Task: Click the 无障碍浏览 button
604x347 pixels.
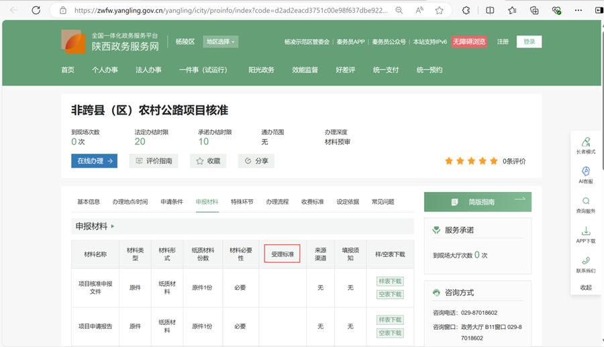Action: tap(469, 42)
